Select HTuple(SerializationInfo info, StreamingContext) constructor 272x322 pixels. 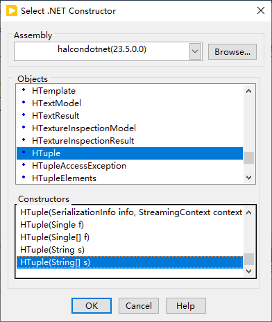131,212
